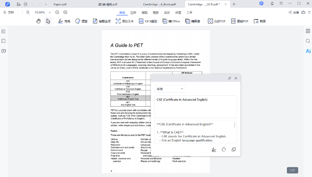Open the 註釋 ribbon tab

click(x=133, y=12)
